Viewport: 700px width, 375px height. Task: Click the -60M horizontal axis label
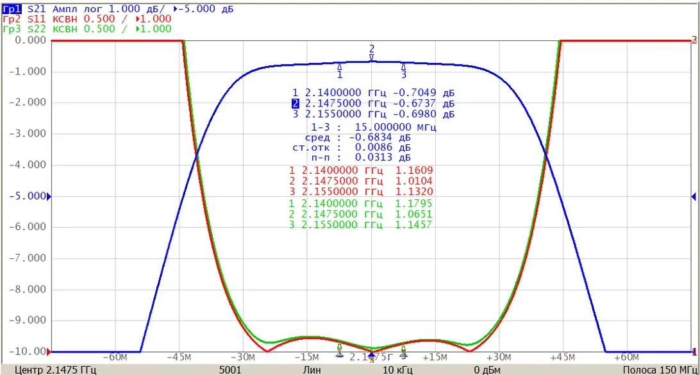(115, 357)
